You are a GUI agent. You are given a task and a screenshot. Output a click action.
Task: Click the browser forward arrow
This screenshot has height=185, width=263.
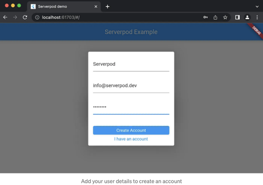click(15, 17)
